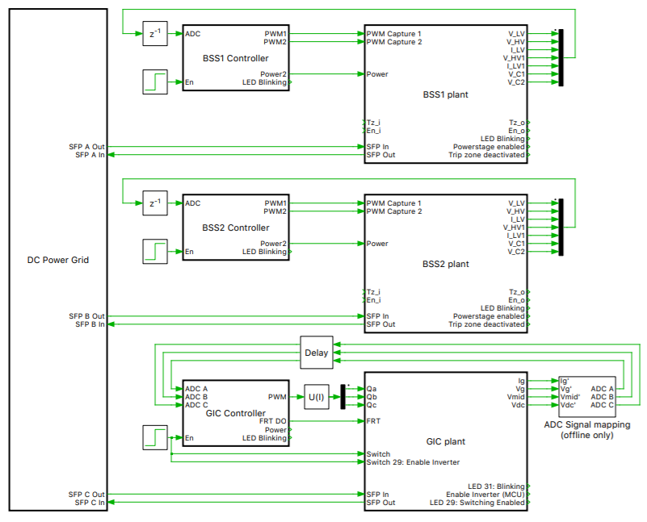Select the ADC Signal mapping block
Screen dimensions: 647x522
pyautogui.click(x=587, y=395)
